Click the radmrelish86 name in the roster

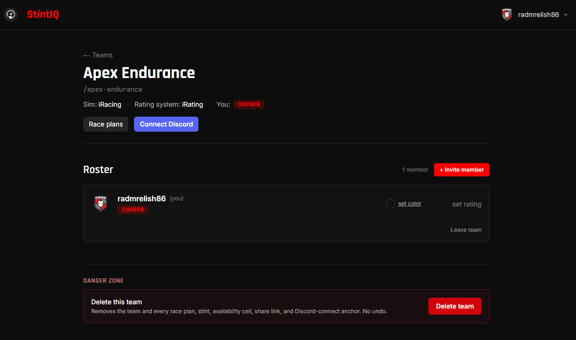(142, 198)
